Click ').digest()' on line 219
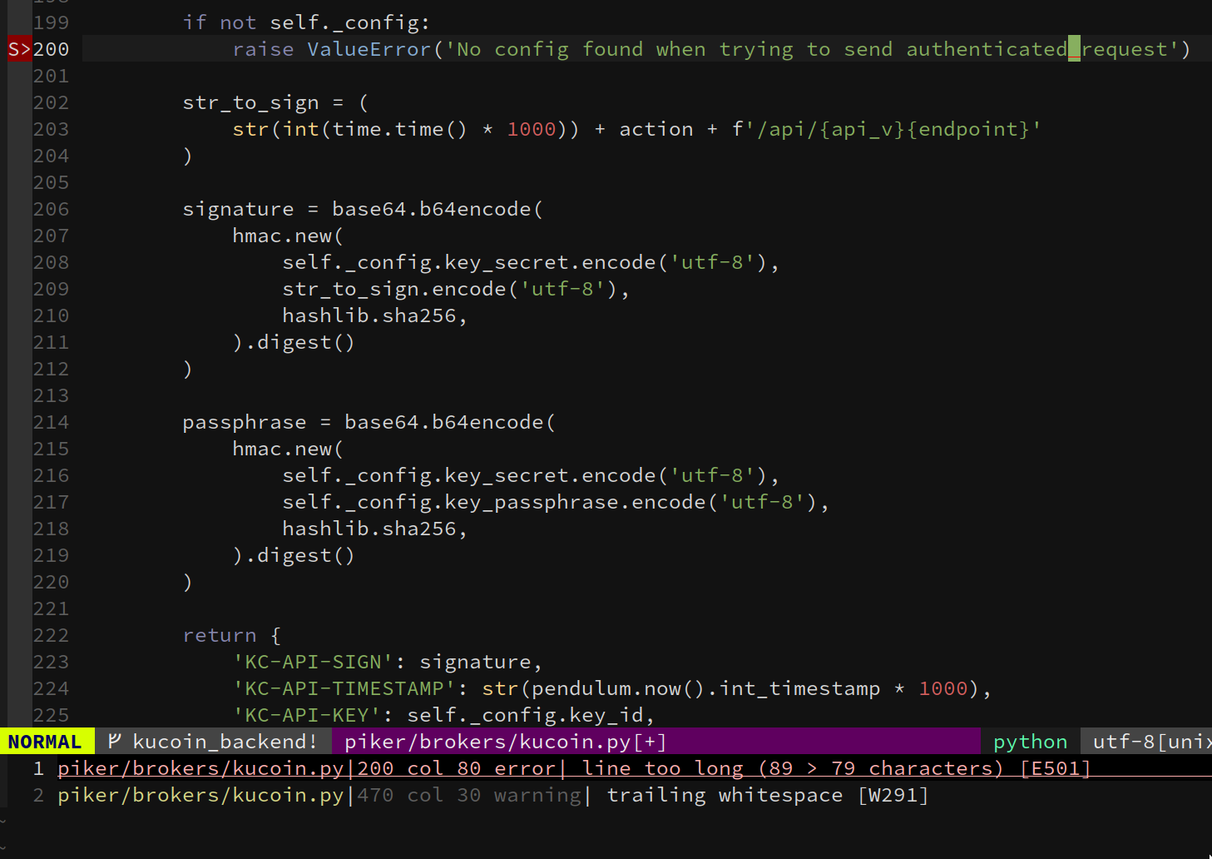The width and height of the screenshot is (1212, 859). (294, 555)
